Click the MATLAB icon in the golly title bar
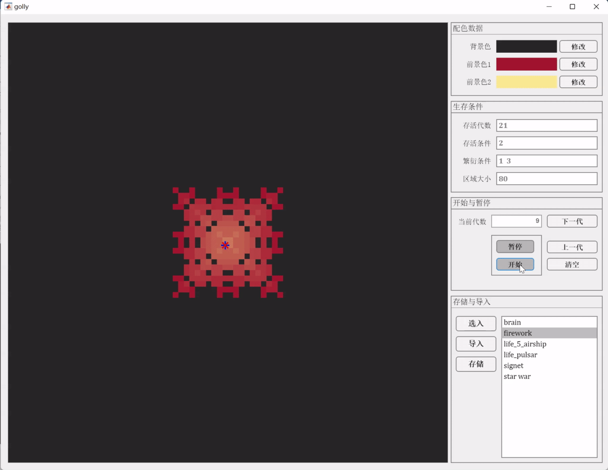Image resolution: width=608 pixels, height=470 pixels. [8, 7]
